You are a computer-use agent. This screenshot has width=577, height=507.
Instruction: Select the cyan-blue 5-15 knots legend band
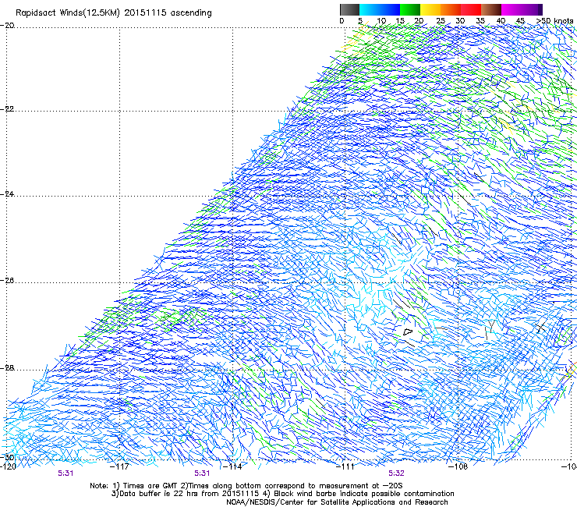coord(380,9)
